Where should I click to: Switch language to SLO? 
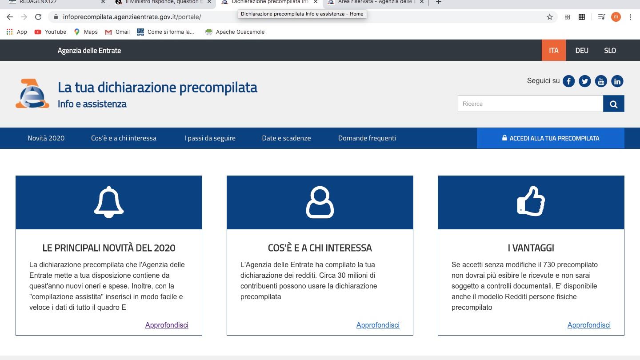coord(610,50)
